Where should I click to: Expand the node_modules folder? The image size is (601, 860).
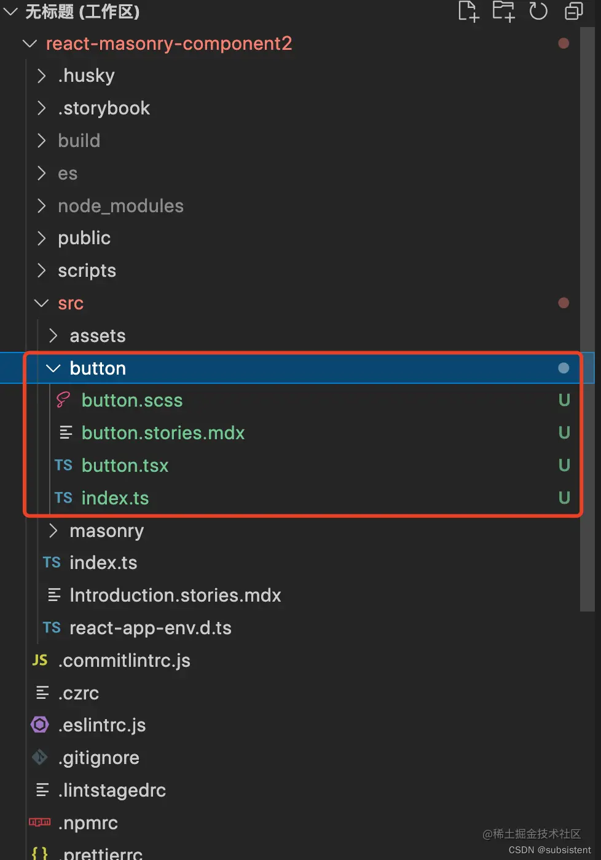click(42, 205)
